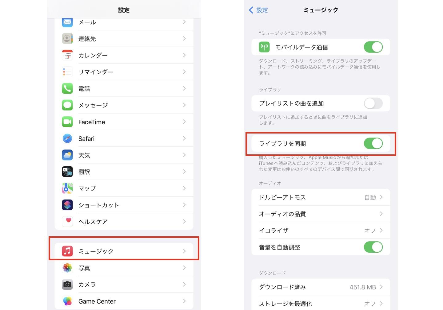Click the ライブラリを同期 label
The width and height of the screenshot is (443, 310).
282,143
